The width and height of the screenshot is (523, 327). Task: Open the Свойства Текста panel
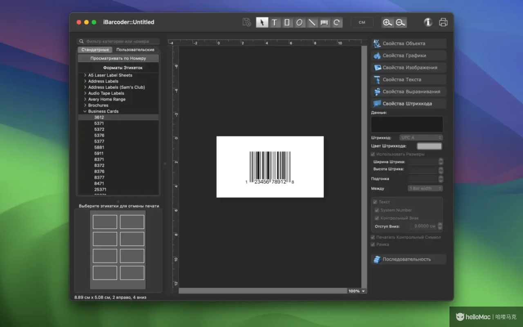[409, 80]
